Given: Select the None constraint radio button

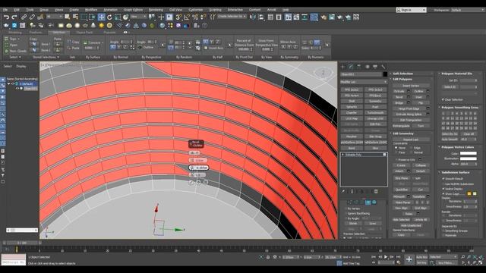Looking at the screenshot, I should pos(396,148).
